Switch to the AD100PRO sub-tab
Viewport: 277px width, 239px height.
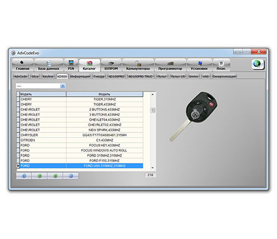point(116,76)
